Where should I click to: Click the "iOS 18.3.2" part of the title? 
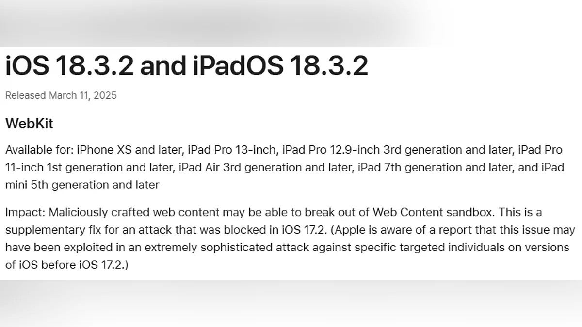[x=69, y=66]
